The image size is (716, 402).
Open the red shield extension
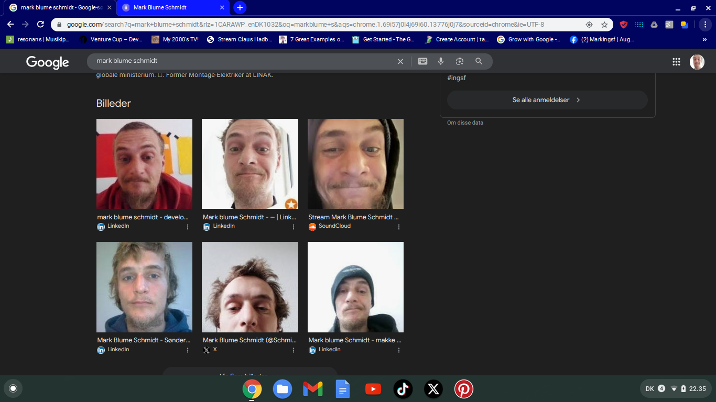(624, 25)
